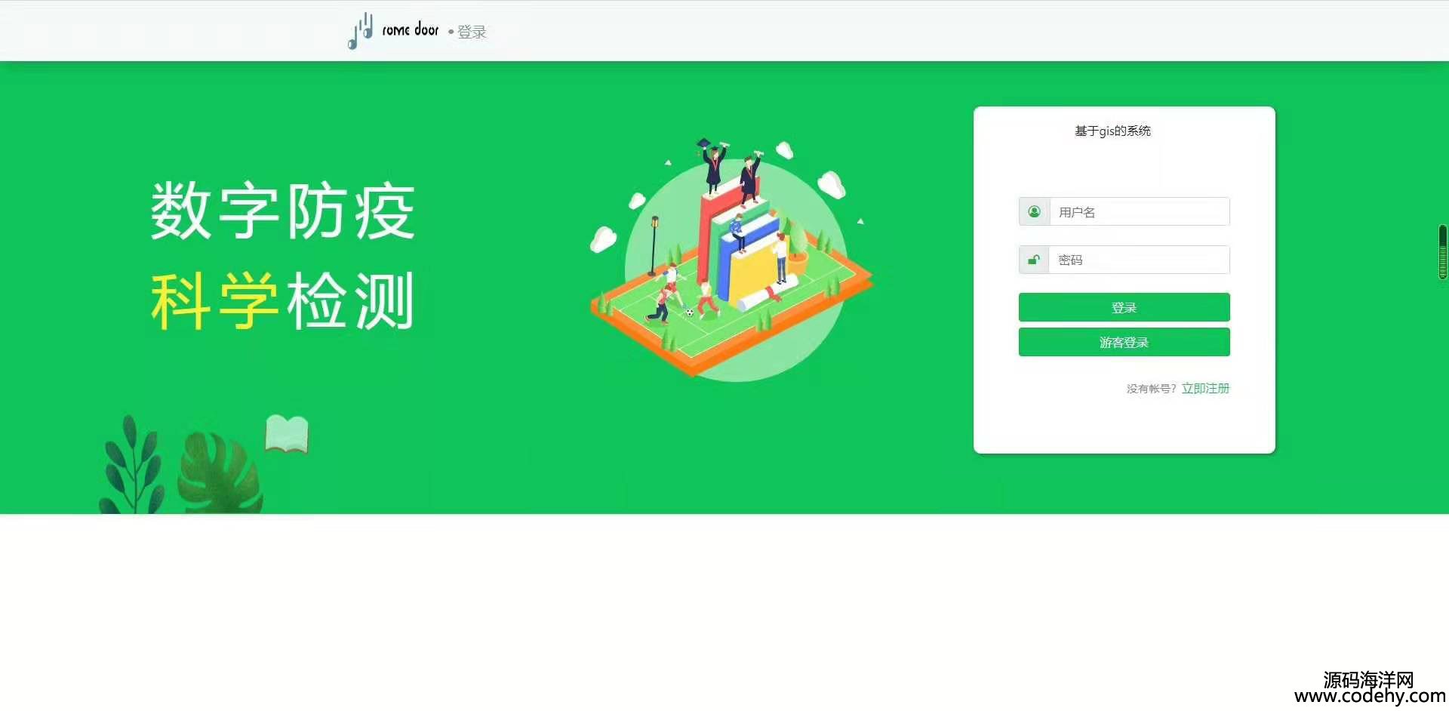Click the 数字防疫 headline text
The height and width of the screenshot is (711, 1449).
point(282,211)
